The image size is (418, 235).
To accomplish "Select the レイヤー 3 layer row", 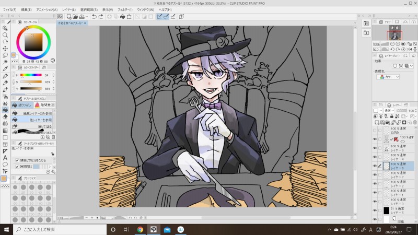I will [x=398, y=202].
